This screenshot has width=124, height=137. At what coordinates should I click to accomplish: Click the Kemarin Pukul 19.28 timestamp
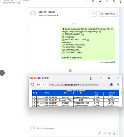click(x=12, y=3)
